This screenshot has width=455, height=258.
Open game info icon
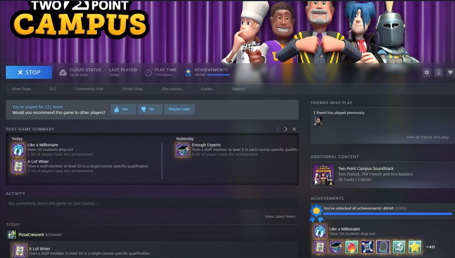pyautogui.click(x=439, y=72)
